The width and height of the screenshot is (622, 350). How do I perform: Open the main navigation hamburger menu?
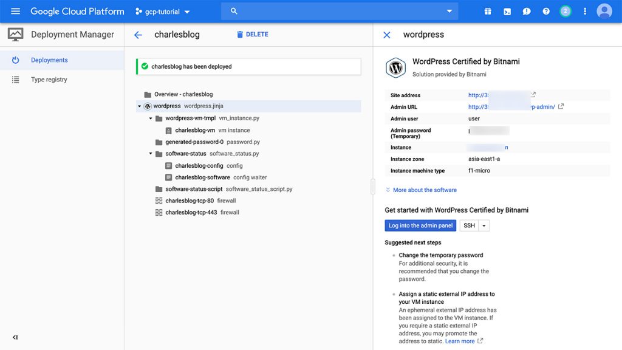[x=15, y=11]
